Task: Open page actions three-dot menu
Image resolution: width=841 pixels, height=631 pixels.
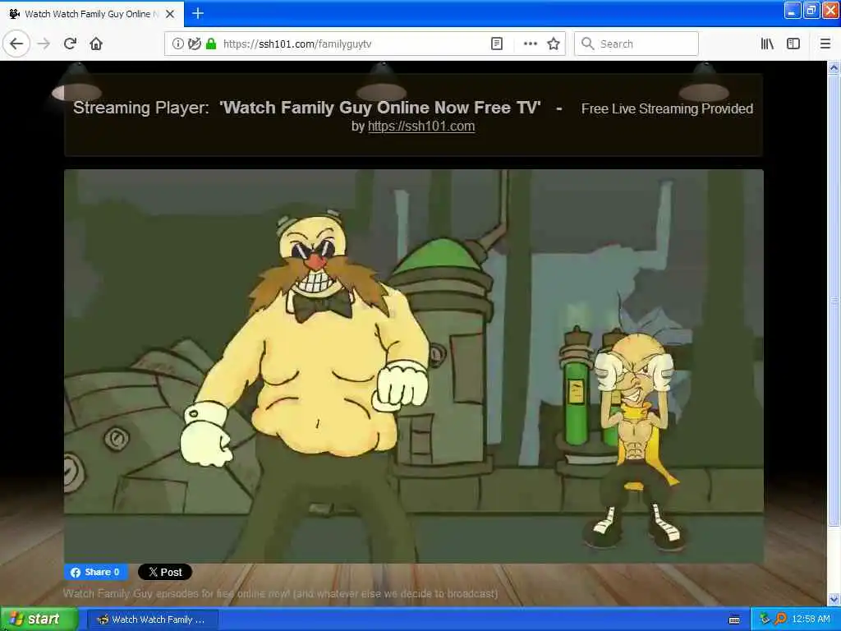Action: pos(530,44)
